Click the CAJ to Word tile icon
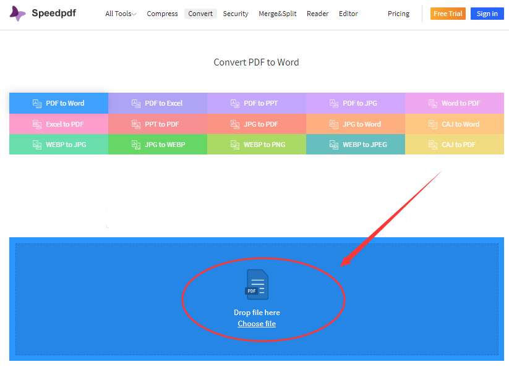The width and height of the screenshot is (509, 367). pyautogui.click(x=433, y=124)
